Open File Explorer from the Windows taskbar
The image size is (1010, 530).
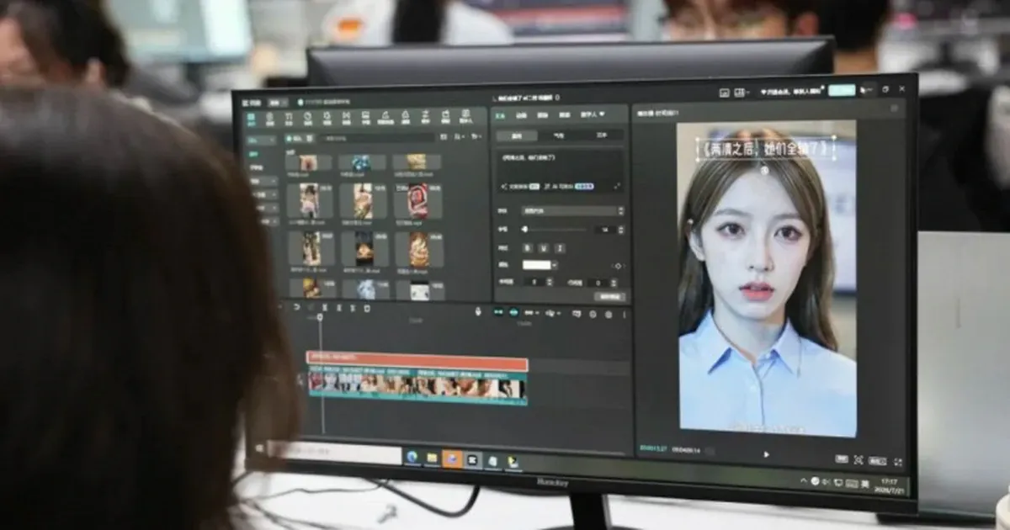[432, 458]
